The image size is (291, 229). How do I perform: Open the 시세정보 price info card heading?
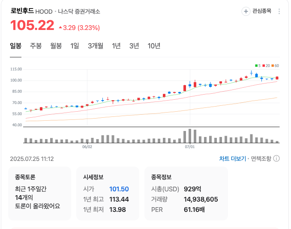[93, 177]
